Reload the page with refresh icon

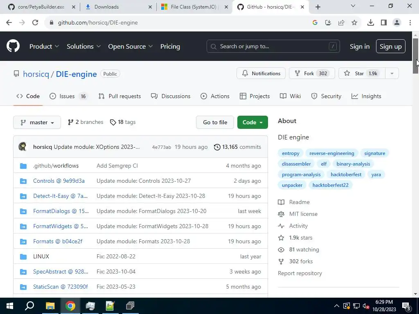tap(35, 23)
